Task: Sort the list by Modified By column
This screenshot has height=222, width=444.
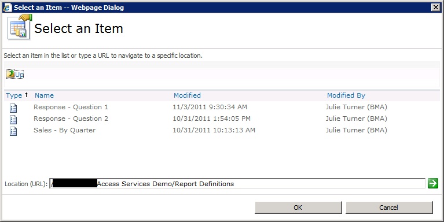Action: pyautogui.click(x=346, y=95)
